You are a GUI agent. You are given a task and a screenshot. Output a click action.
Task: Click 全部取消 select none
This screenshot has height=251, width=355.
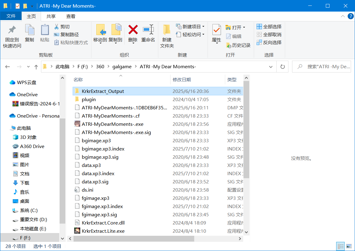(269, 34)
